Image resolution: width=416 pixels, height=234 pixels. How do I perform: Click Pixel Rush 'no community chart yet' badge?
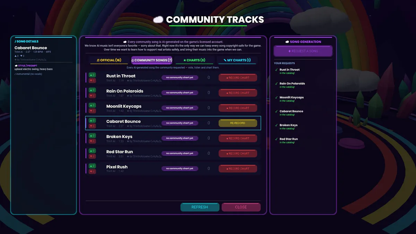180,169
